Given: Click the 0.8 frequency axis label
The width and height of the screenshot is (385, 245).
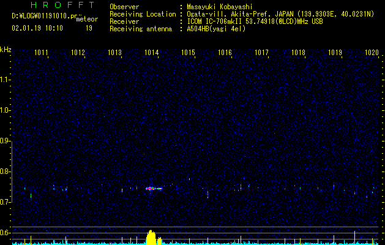Looking at the screenshot, I should tap(5, 171).
